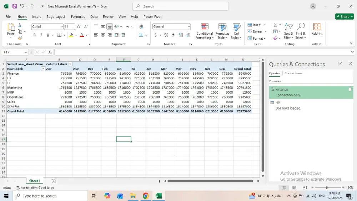357x201 pixels.
Task: Open Find & Select
Action: pyautogui.click(x=301, y=31)
